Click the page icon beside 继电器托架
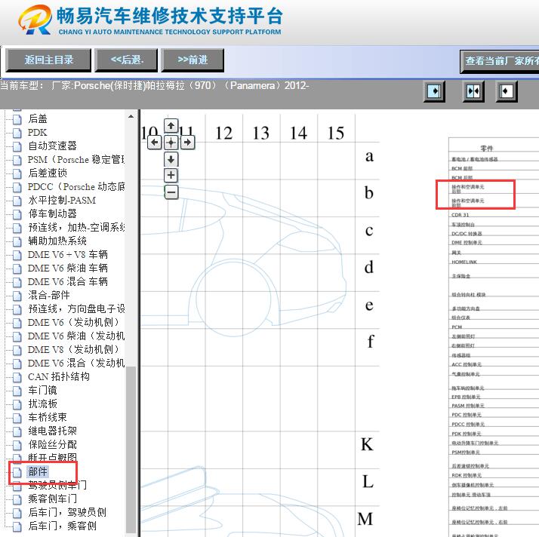The width and height of the screenshot is (539, 537). [17, 431]
